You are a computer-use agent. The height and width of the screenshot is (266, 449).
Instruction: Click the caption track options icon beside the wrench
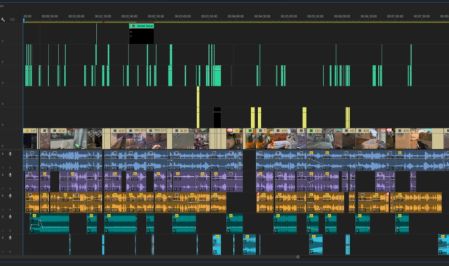(13, 20)
